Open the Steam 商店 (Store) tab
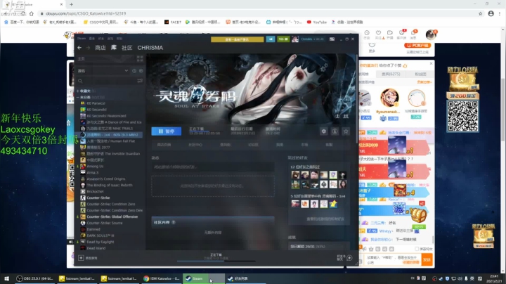The height and width of the screenshot is (284, 506). [100, 48]
